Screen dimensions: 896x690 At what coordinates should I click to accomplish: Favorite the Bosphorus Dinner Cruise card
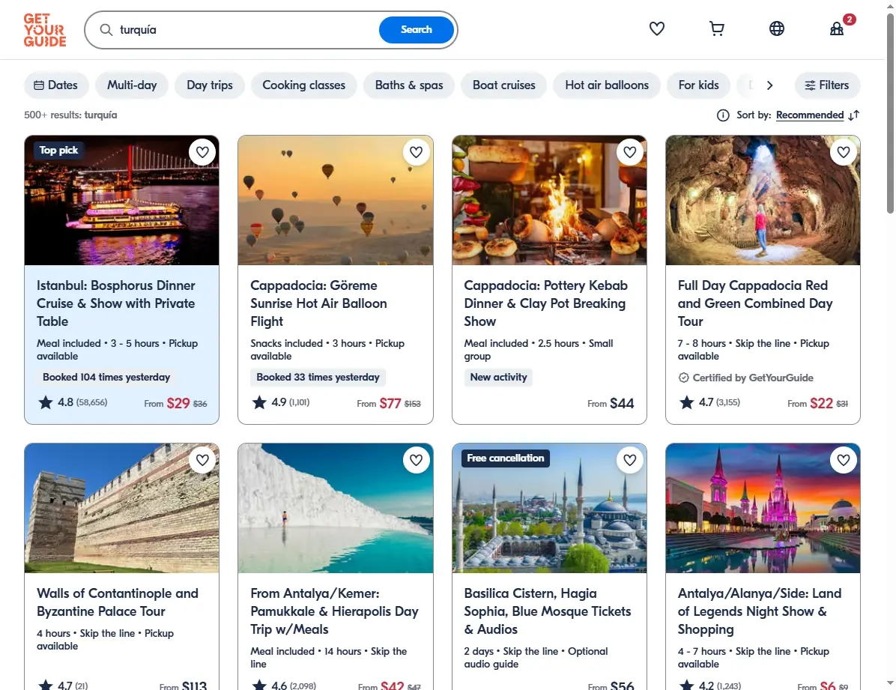pyautogui.click(x=202, y=152)
